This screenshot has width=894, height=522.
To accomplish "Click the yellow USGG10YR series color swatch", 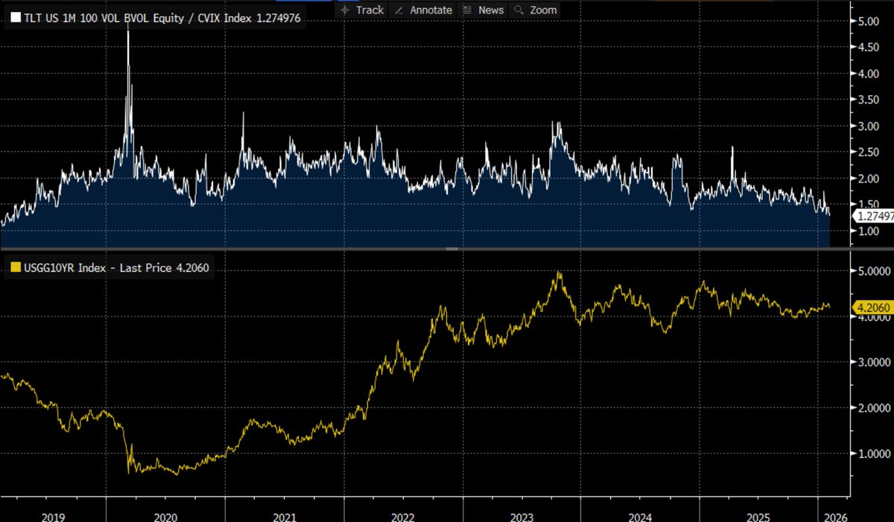I will (15, 268).
